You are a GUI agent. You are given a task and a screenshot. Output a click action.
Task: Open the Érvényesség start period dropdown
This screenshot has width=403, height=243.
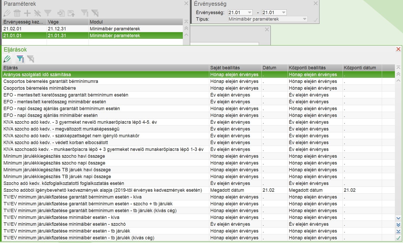(250, 12)
